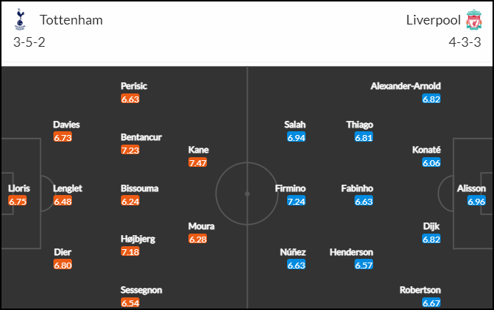The width and height of the screenshot is (494, 310).
Task: Select goalkeeper Alisson
Action: click(x=471, y=188)
